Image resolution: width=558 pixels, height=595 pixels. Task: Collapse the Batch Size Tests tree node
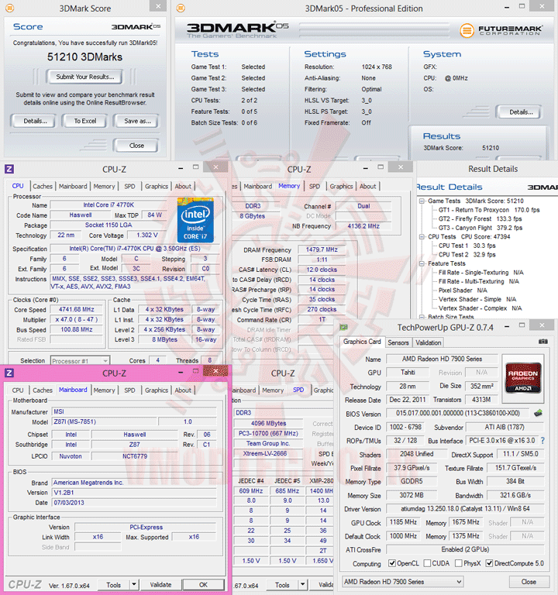(422, 316)
